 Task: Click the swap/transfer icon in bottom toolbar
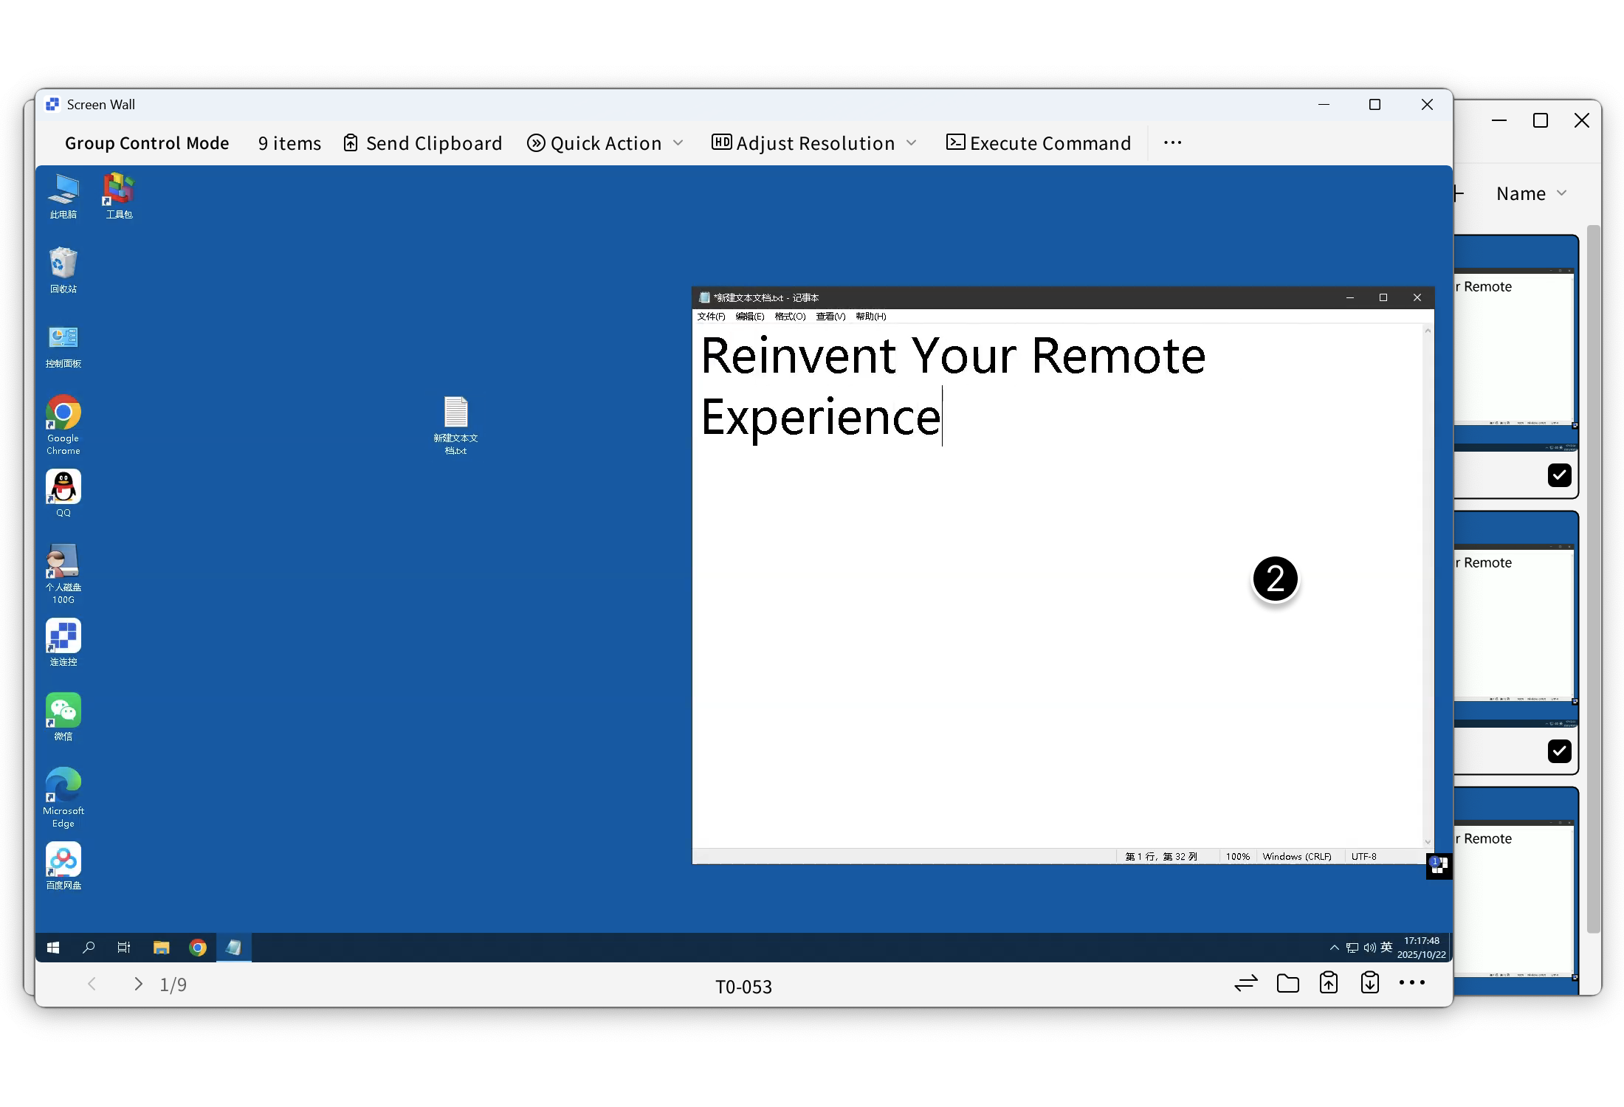tap(1245, 983)
